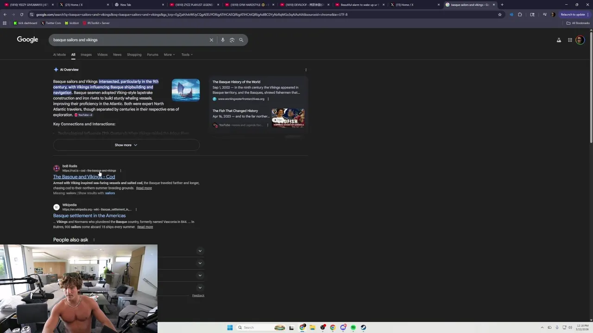Open Steam from the taskbar
This screenshot has width=593, height=333.
tap(363, 327)
